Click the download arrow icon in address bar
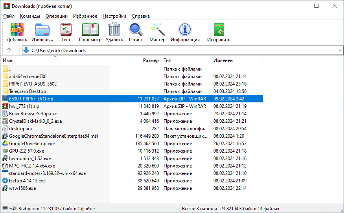The width and height of the screenshot is (344, 213). pos(26,50)
